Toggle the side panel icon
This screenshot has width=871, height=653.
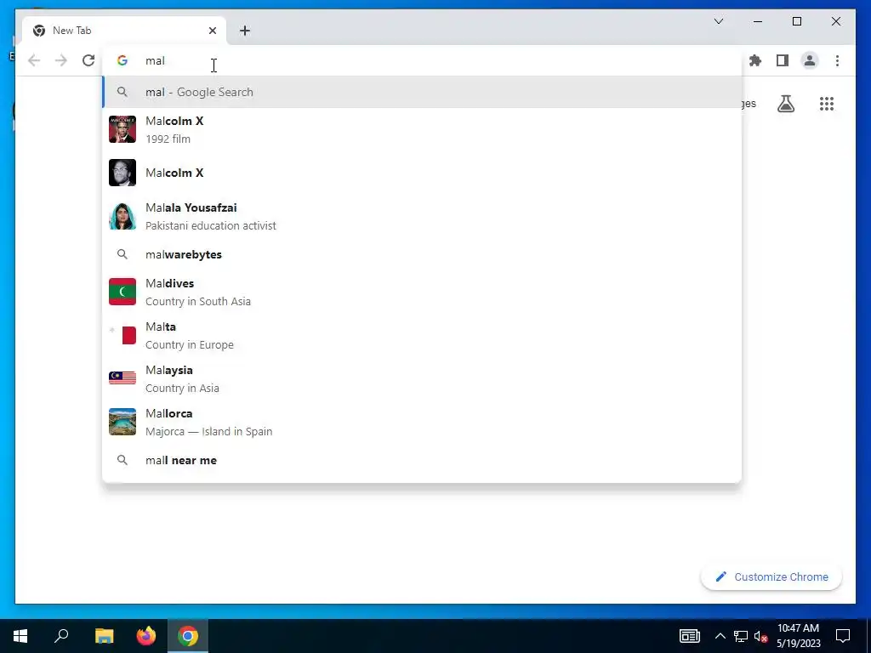tap(783, 60)
